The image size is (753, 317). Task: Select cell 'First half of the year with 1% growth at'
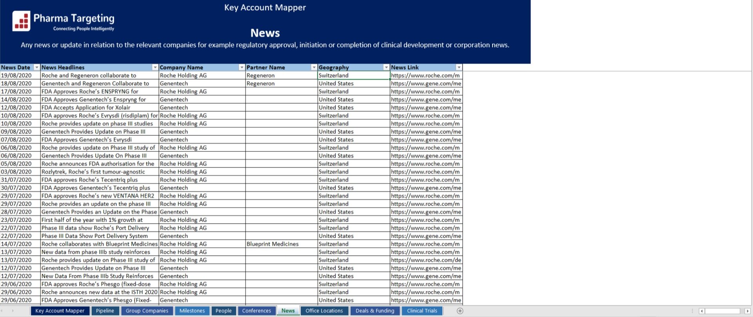(100, 220)
